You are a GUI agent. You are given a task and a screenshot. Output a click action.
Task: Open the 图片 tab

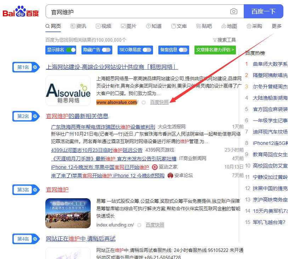[x=129, y=26]
